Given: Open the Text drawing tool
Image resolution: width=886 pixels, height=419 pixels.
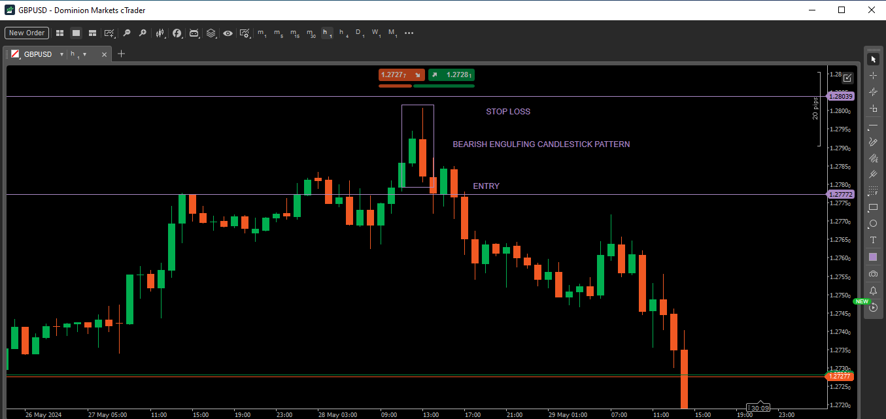Looking at the screenshot, I should (x=873, y=240).
